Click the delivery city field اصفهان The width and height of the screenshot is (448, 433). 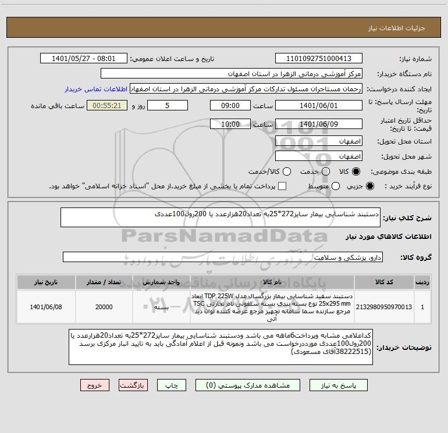319,156
